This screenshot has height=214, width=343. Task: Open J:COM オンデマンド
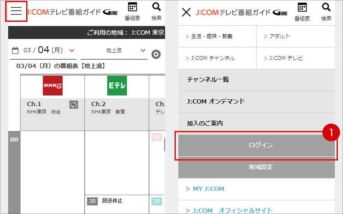pyautogui.click(x=256, y=102)
